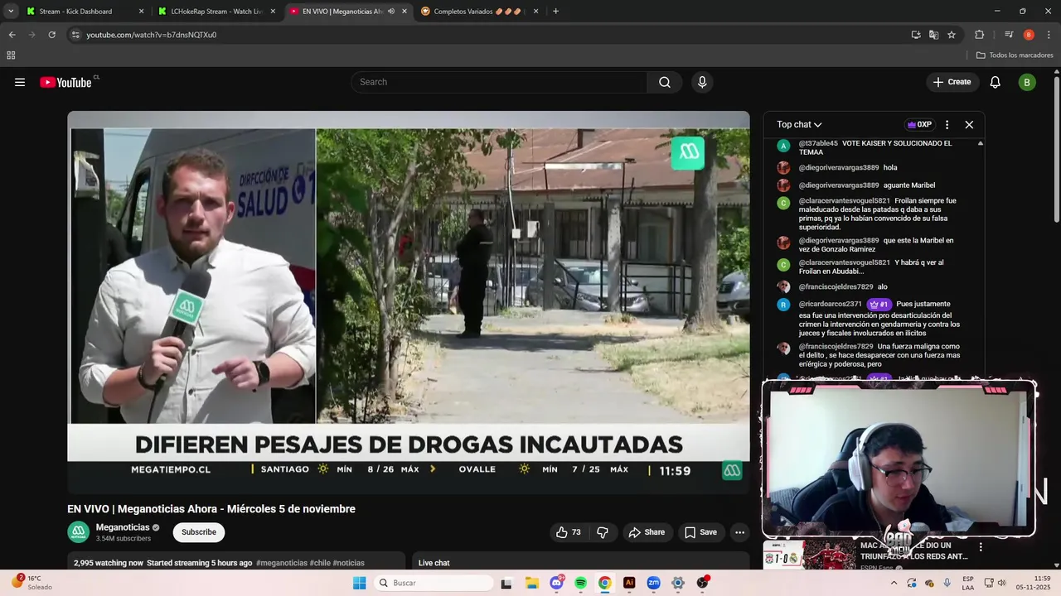Click the live chat scrollbar up arrow
Viewport: 1061px width, 596px height.
[x=981, y=143]
